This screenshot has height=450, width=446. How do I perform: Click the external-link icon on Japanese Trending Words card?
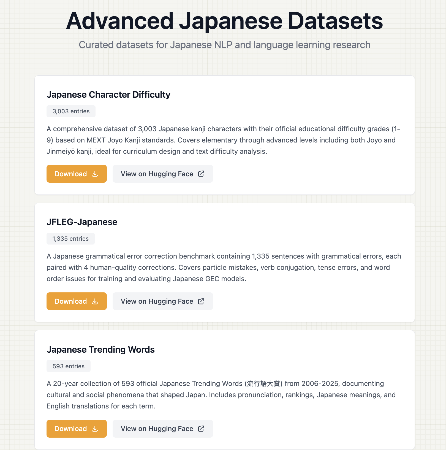201,429
